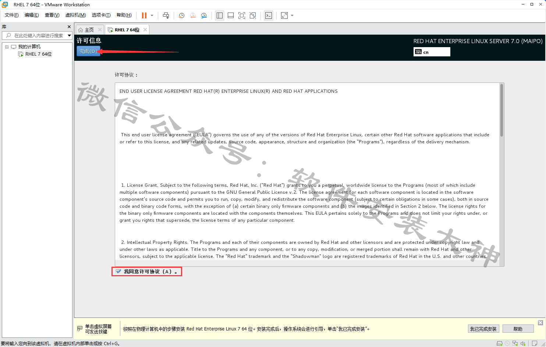Screen dimensions: 546x347
Task: Toggle the library sidebar view icon
Action: pos(220,15)
